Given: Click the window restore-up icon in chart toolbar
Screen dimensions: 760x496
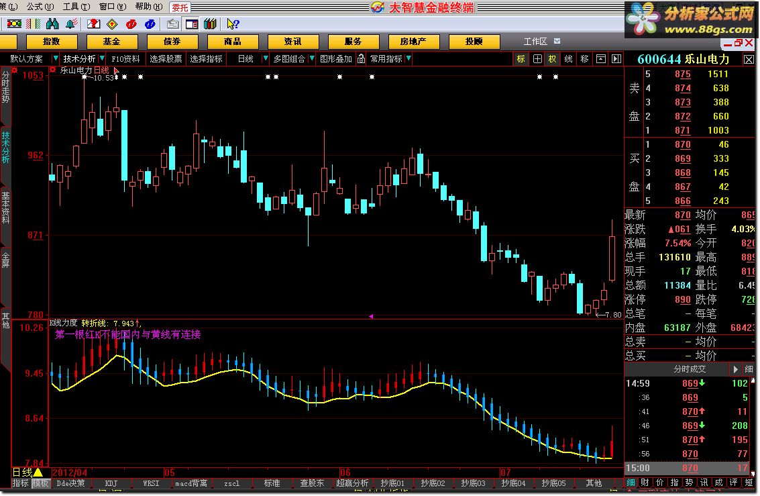Looking at the screenshot, I should click(600, 58).
